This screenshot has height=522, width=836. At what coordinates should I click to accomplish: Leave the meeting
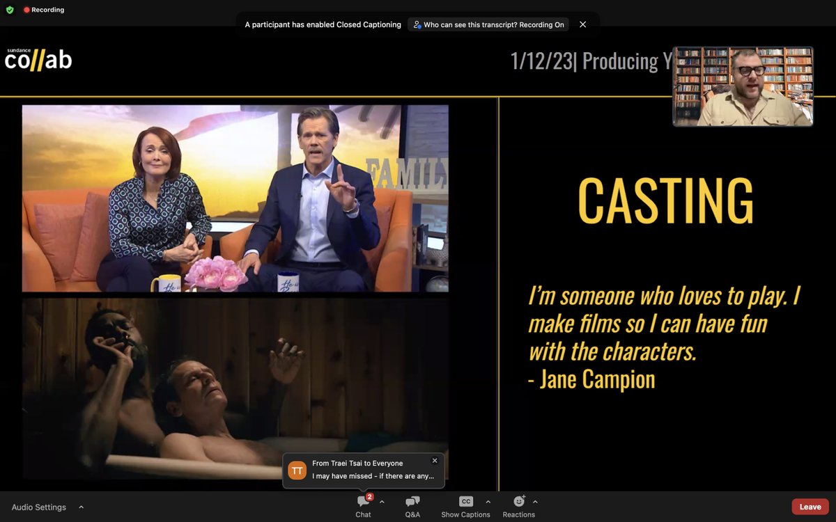coord(810,507)
